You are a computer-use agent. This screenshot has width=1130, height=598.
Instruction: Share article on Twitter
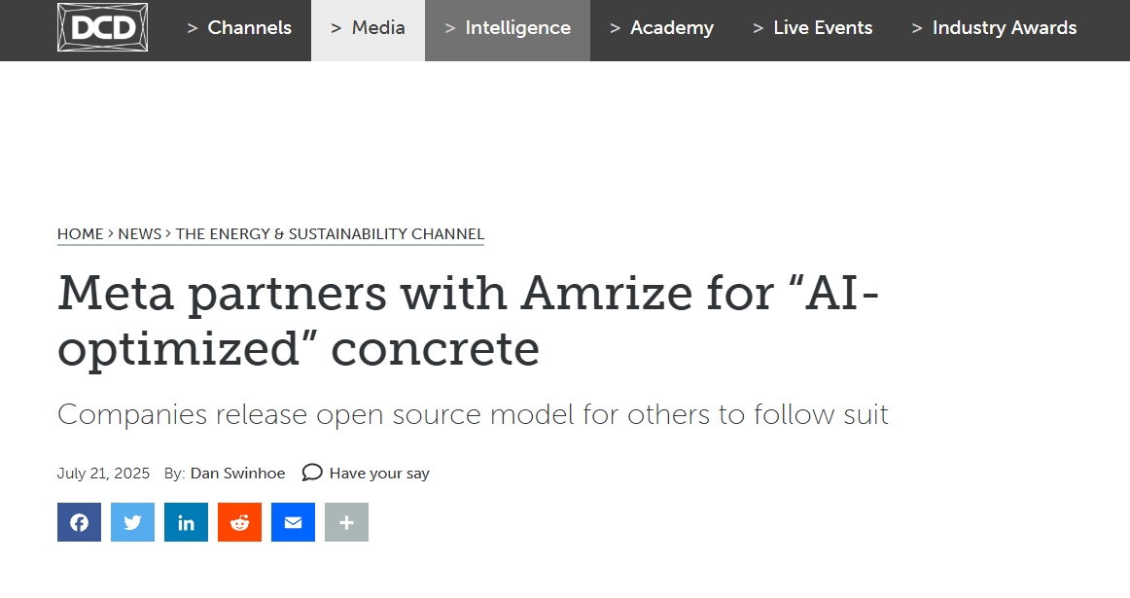coord(132,522)
